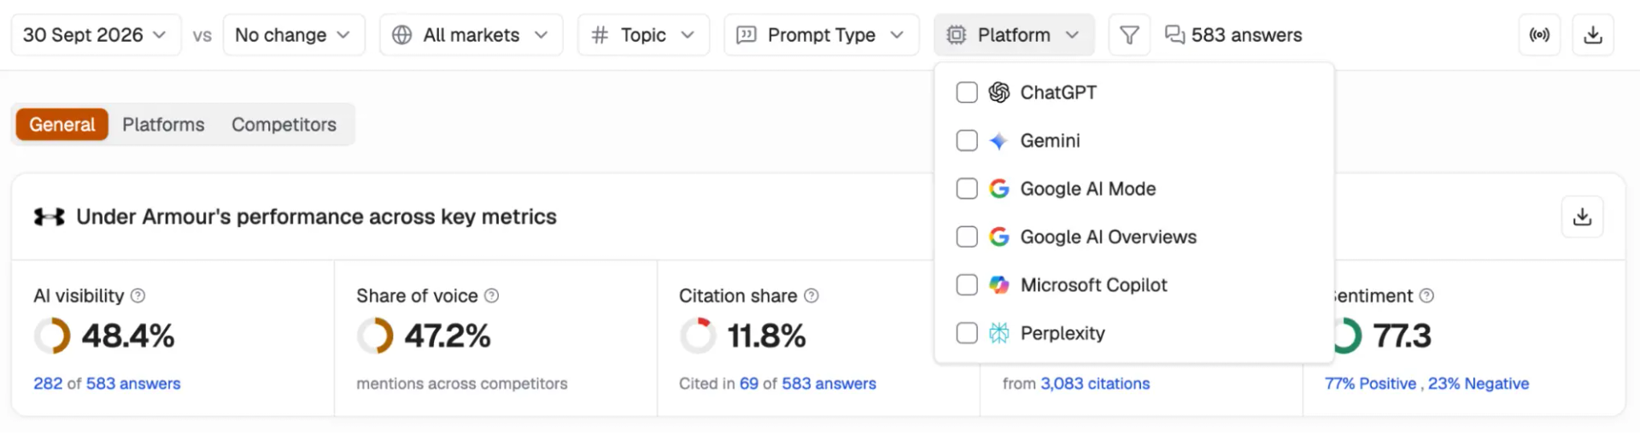Click the 583 answers counter in toolbar
The image size is (1640, 433).
1233,35
